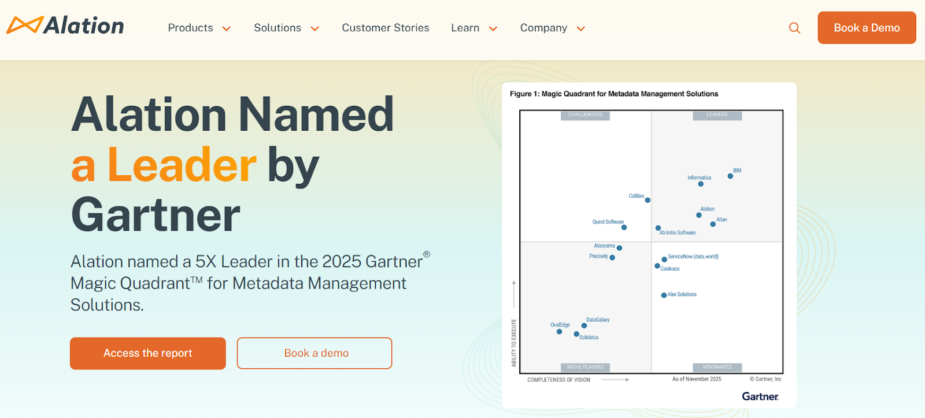Click the outlined Book a demo button
The width and height of the screenshot is (925, 418).
tap(314, 353)
